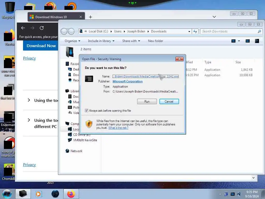Open the globe browser taskbar icon

(x=55, y=194)
